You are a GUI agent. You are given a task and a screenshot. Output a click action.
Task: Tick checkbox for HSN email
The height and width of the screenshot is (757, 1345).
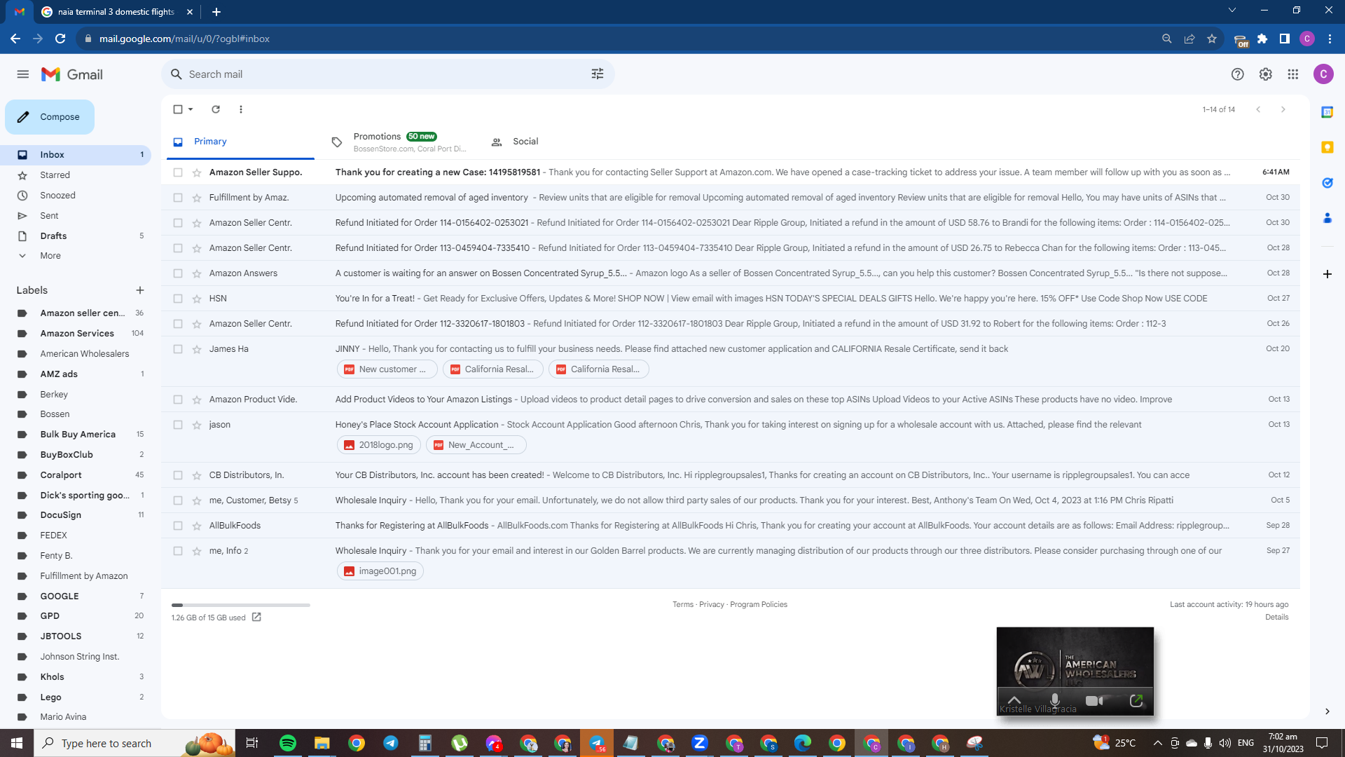tap(178, 299)
